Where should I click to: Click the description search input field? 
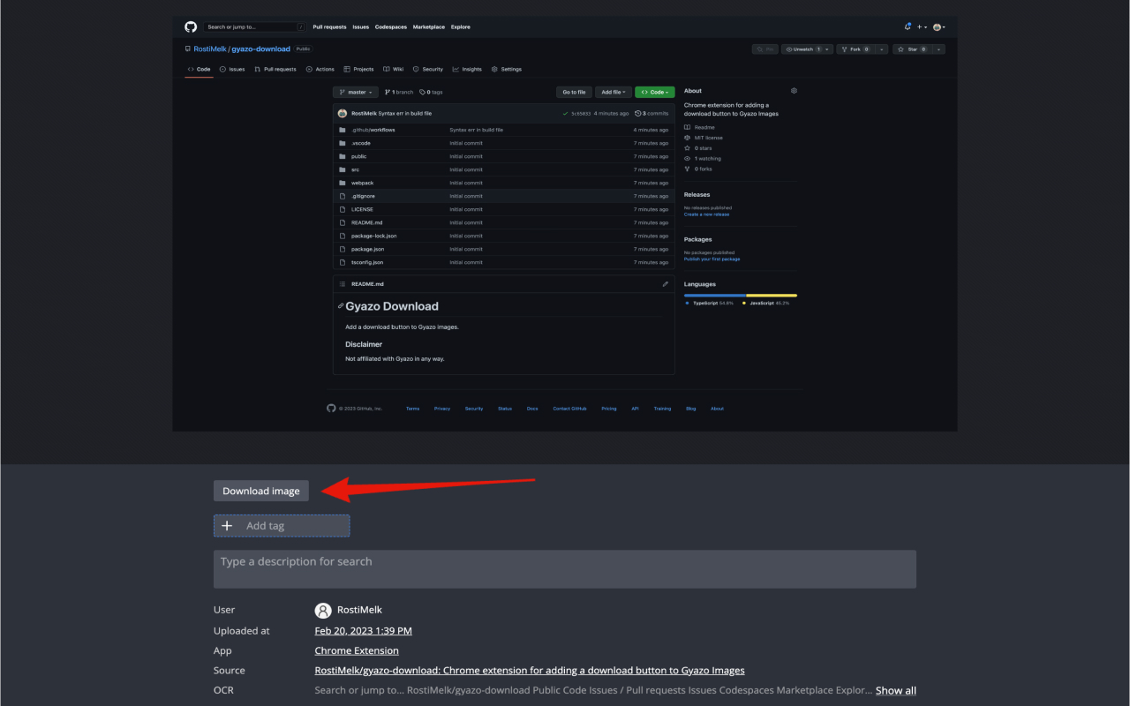click(x=565, y=568)
